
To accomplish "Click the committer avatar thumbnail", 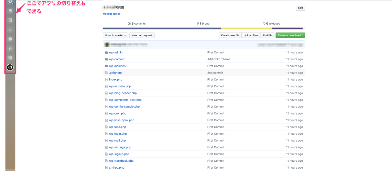I will point(107,45).
